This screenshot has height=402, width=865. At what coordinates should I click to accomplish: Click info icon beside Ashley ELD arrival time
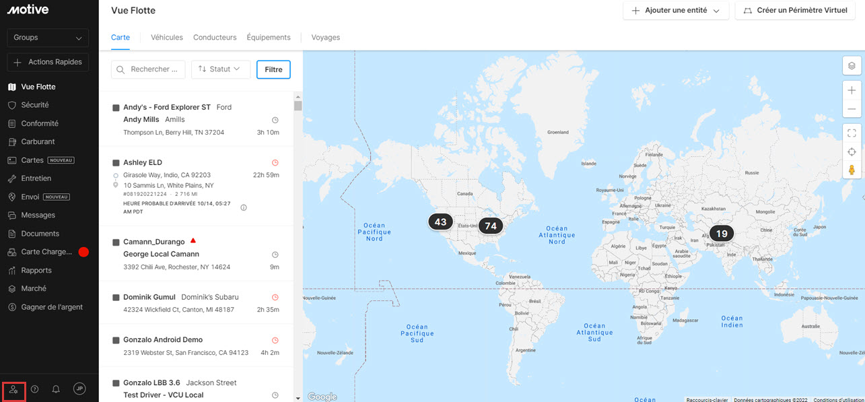244,207
